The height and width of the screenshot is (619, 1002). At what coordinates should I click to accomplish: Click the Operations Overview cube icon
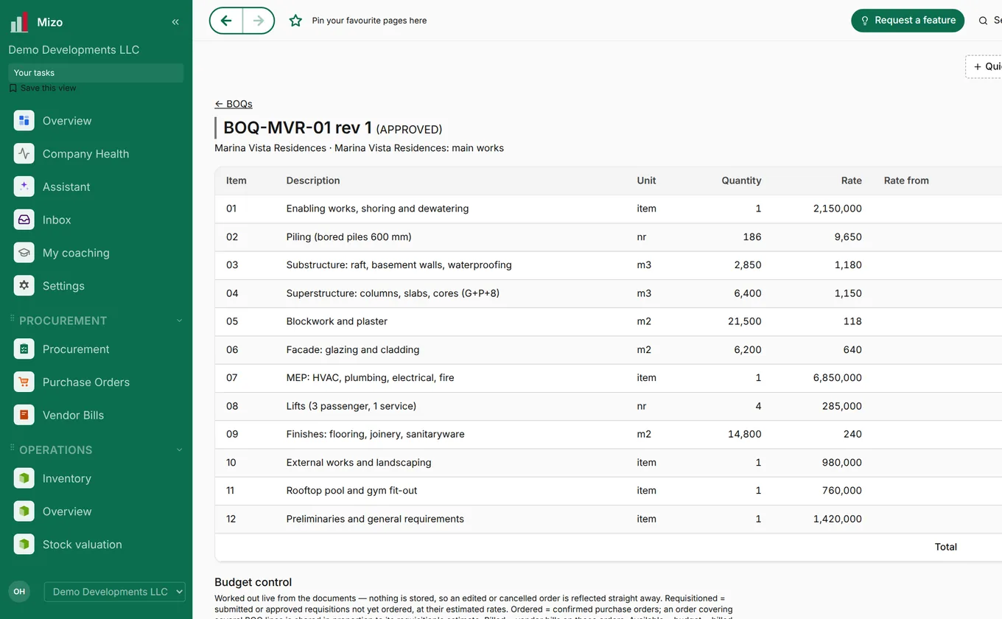coord(24,511)
